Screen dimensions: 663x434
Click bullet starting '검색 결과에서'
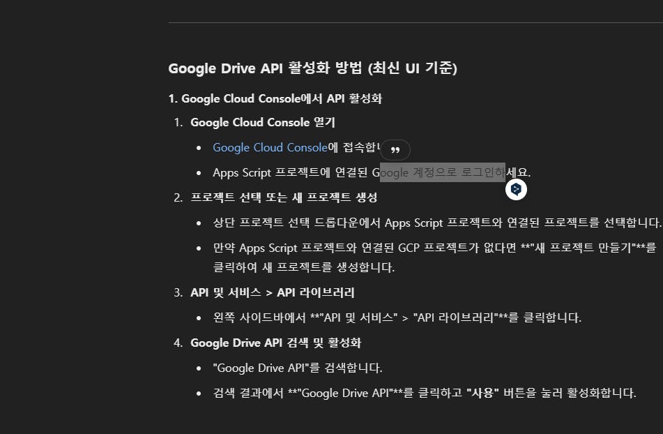pyautogui.click(x=425, y=394)
